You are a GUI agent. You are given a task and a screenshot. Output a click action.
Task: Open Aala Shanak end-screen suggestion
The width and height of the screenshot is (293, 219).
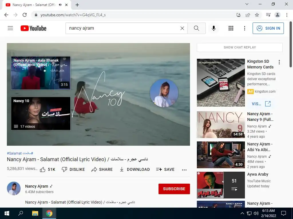tap(41, 73)
